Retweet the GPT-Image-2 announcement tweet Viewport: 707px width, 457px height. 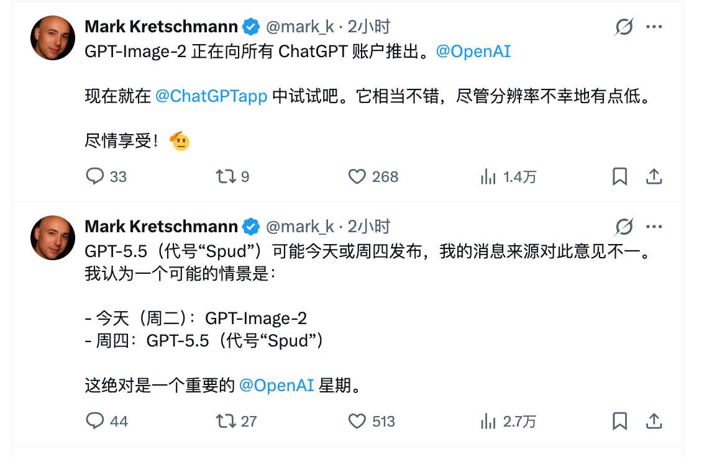tap(224, 176)
